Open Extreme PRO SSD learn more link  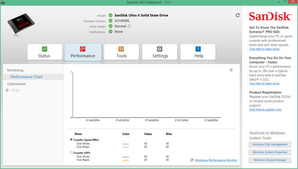coord(264,49)
